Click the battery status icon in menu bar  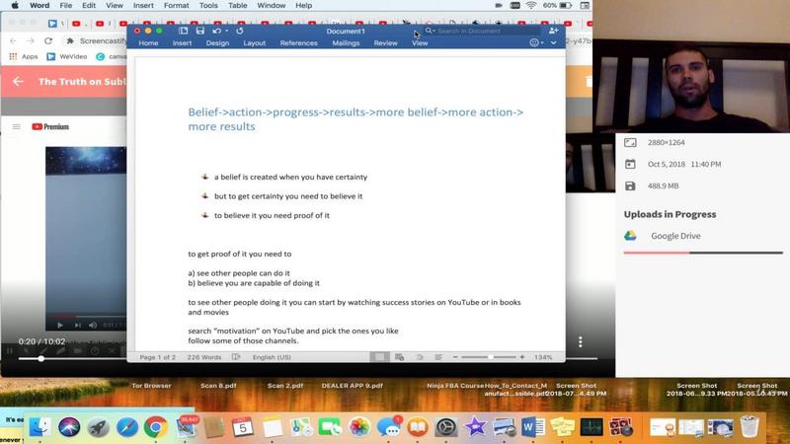point(565,6)
